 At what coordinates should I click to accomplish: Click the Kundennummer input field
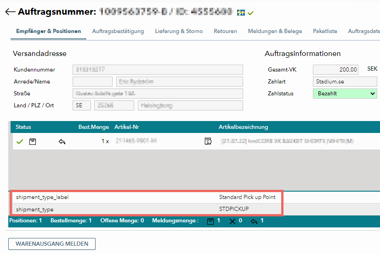coord(158,70)
